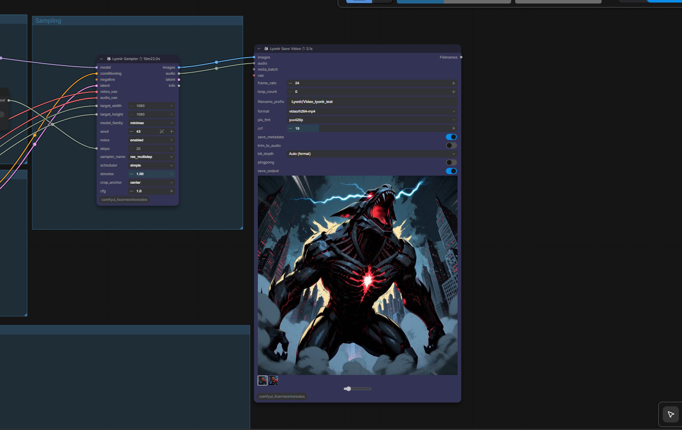Increase the seed value with plus
682x430 pixels.
(171, 131)
